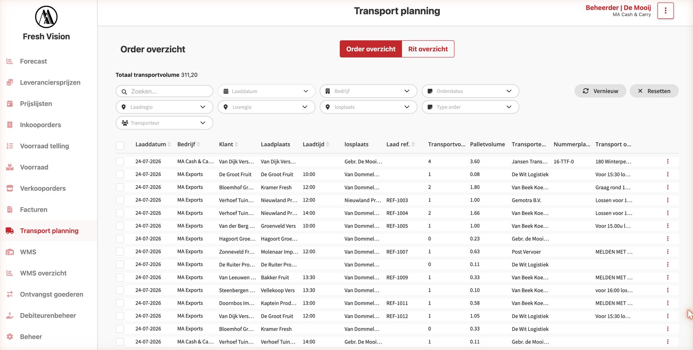Go to Forecast in the sidebar
Viewport: 693px width, 350px height.
(x=33, y=61)
